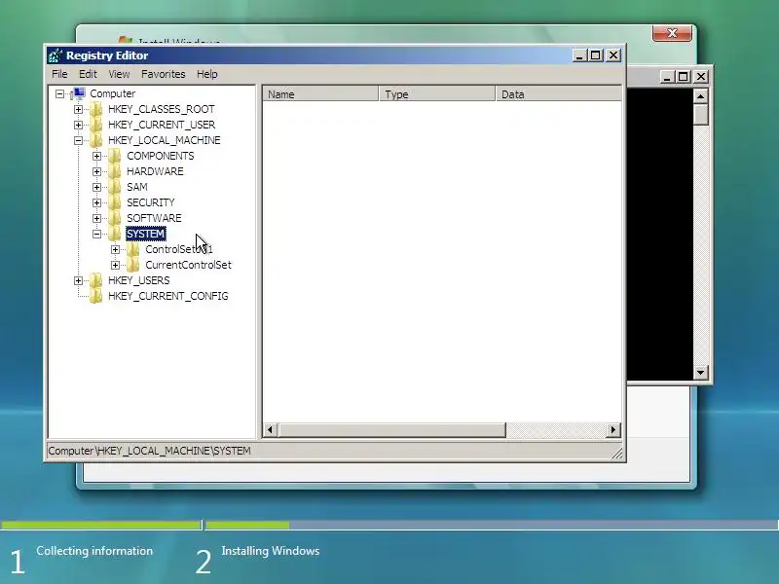Minimize the command prompt window behind
779x584 pixels.
pyautogui.click(x=667, y=77)
